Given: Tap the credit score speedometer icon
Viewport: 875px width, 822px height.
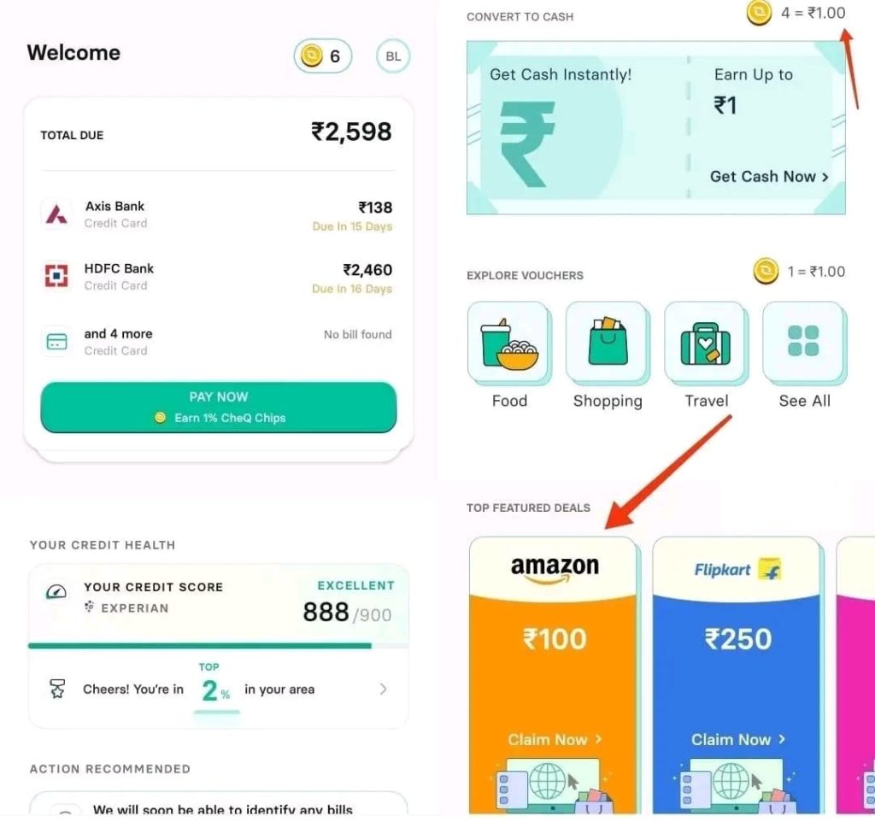Looking at the screenshot, I should tap(56, 591).
